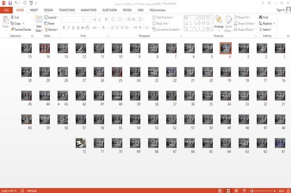Image resolution: width=291 pixels, height=193 pixels.
Task: Click the Save icon in quick access toolbar
Action: click(x=10, y=3)
